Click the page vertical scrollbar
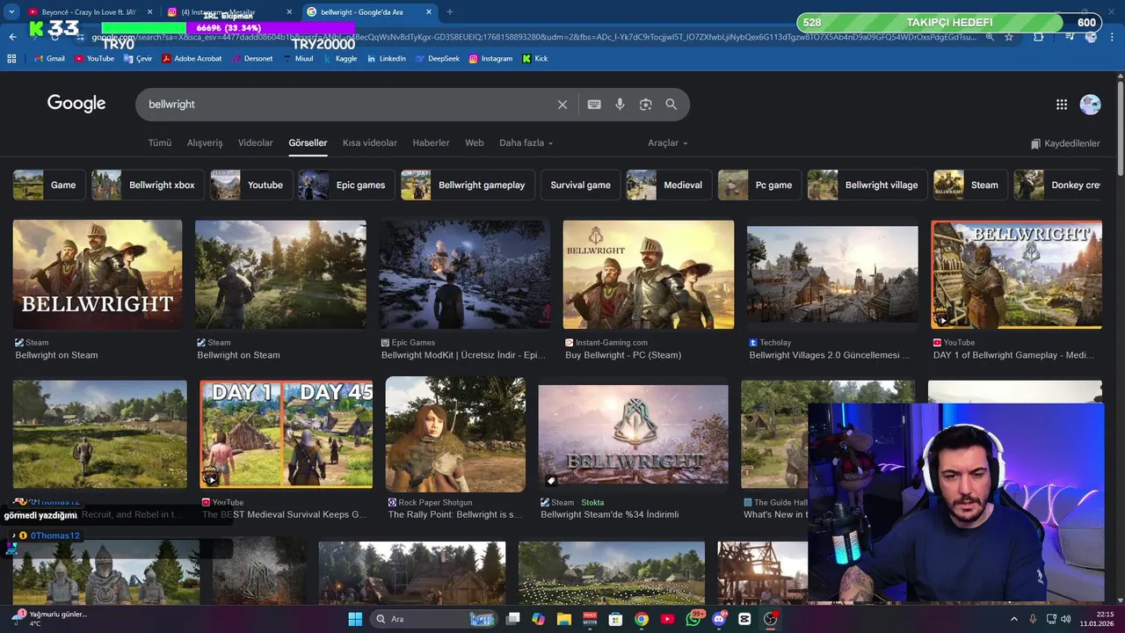This screenshot has height=633, width=1125. pyautogui.click(x=1120, y=127)
